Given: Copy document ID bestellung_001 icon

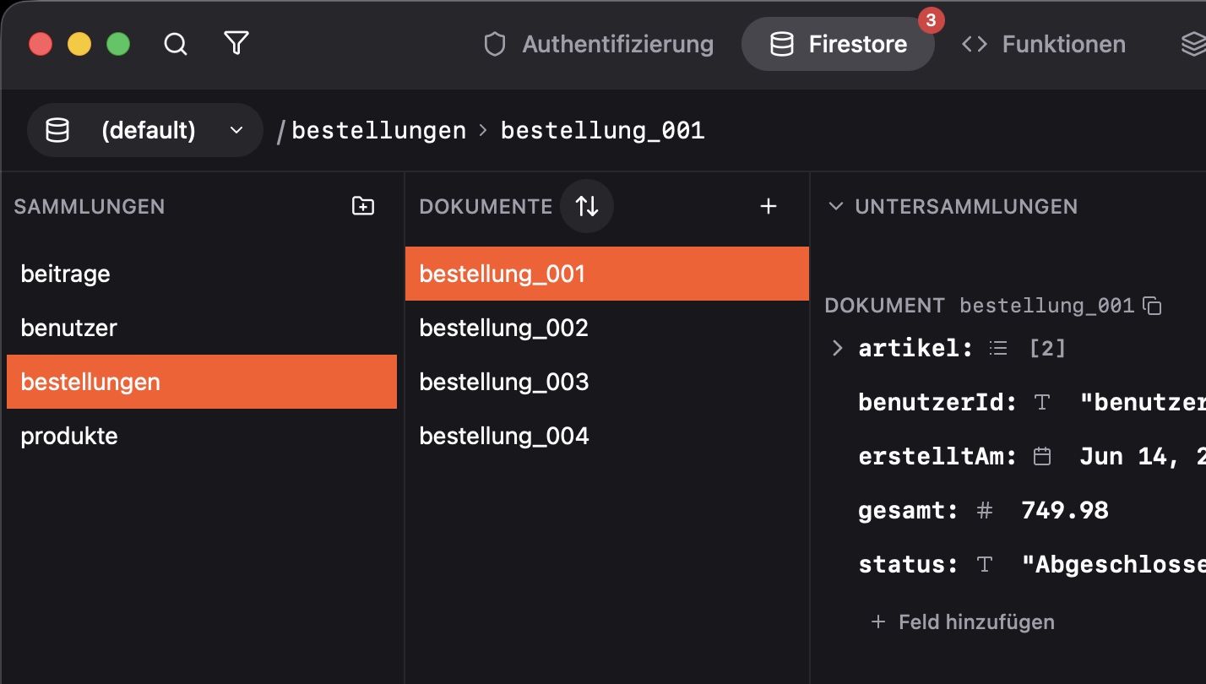Looking at the screenshot, I should (x=1152, y=306).
